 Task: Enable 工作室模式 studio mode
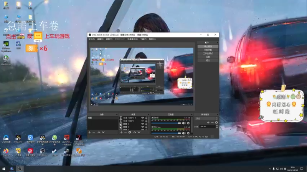(x=208, y=54)
